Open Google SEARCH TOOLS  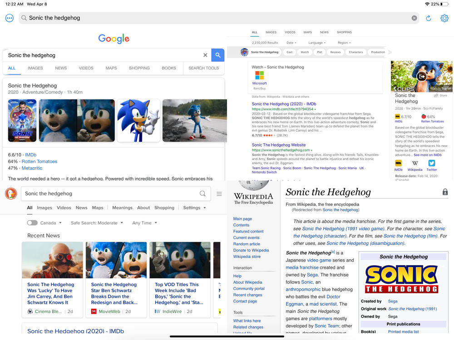tap(203, 68)
